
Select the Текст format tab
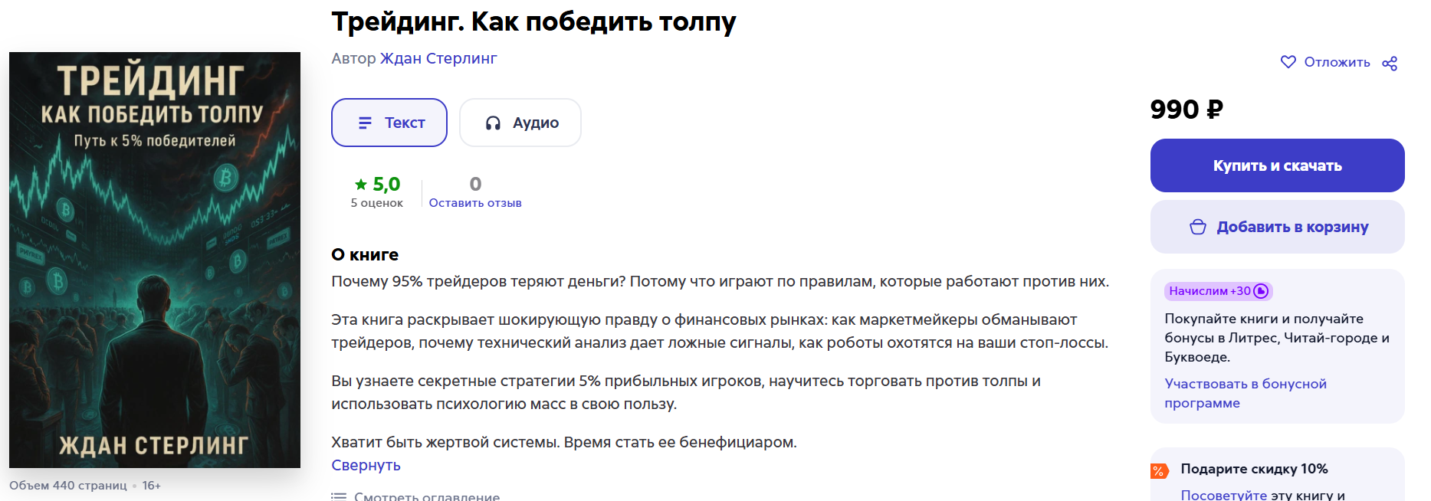click(x=389, y=123)
